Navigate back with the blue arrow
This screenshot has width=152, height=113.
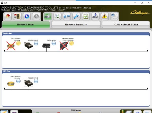tap(27, 16)
